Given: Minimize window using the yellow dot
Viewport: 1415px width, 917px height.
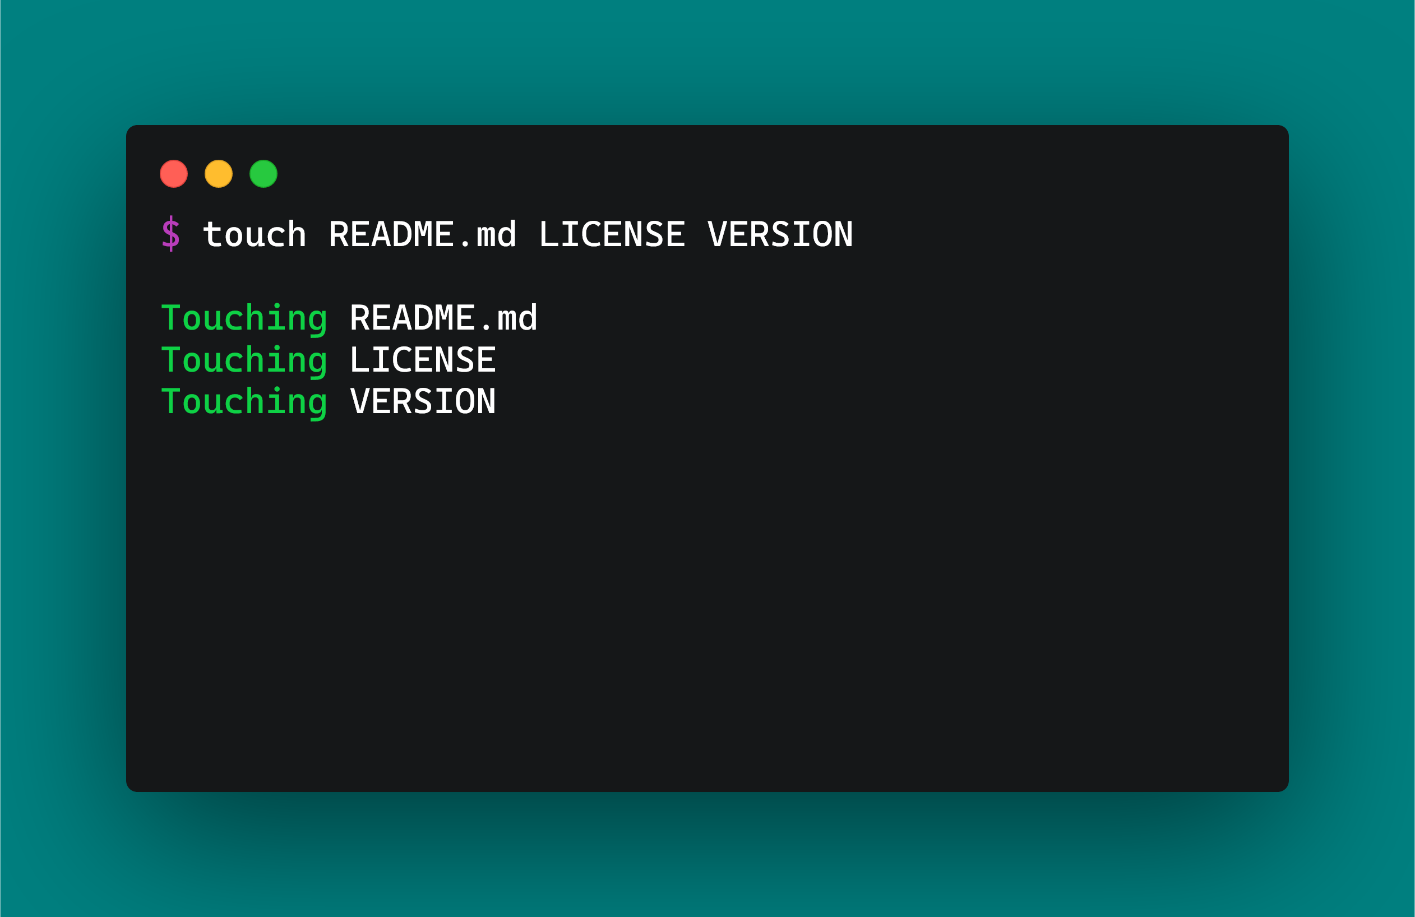Looking at the screenshot, I should pos(218,174).
